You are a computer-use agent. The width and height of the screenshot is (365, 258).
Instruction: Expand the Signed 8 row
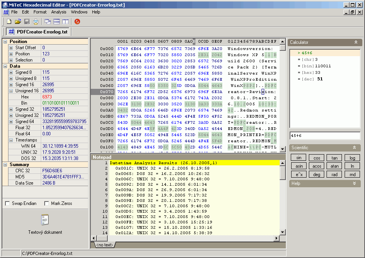click(11, 72)
